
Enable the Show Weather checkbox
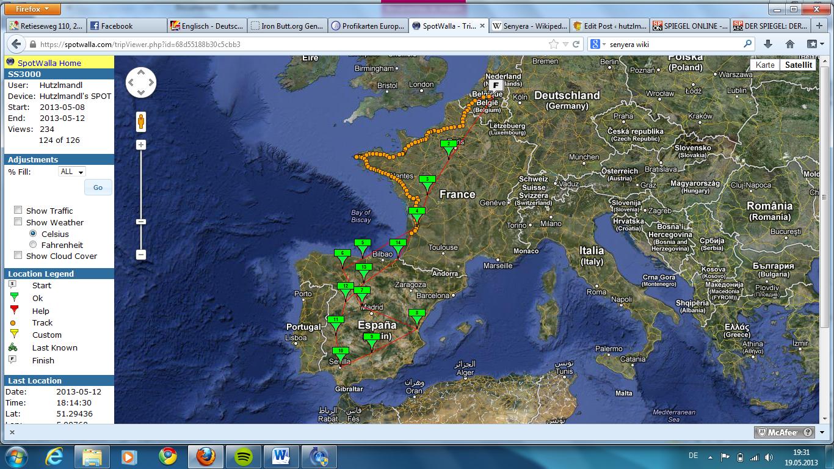click(x=18, y=222)
